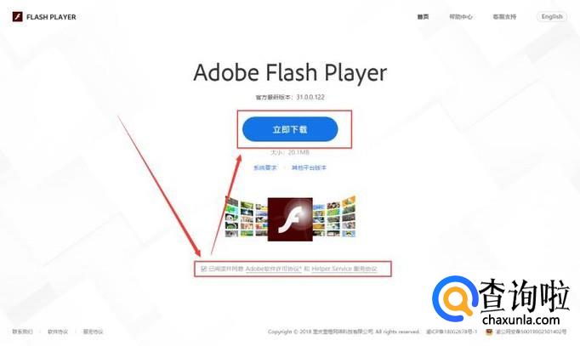Viewport: 580px width, 346px height.
Task: Click the third footer link on the left
Action: (93, 332)
